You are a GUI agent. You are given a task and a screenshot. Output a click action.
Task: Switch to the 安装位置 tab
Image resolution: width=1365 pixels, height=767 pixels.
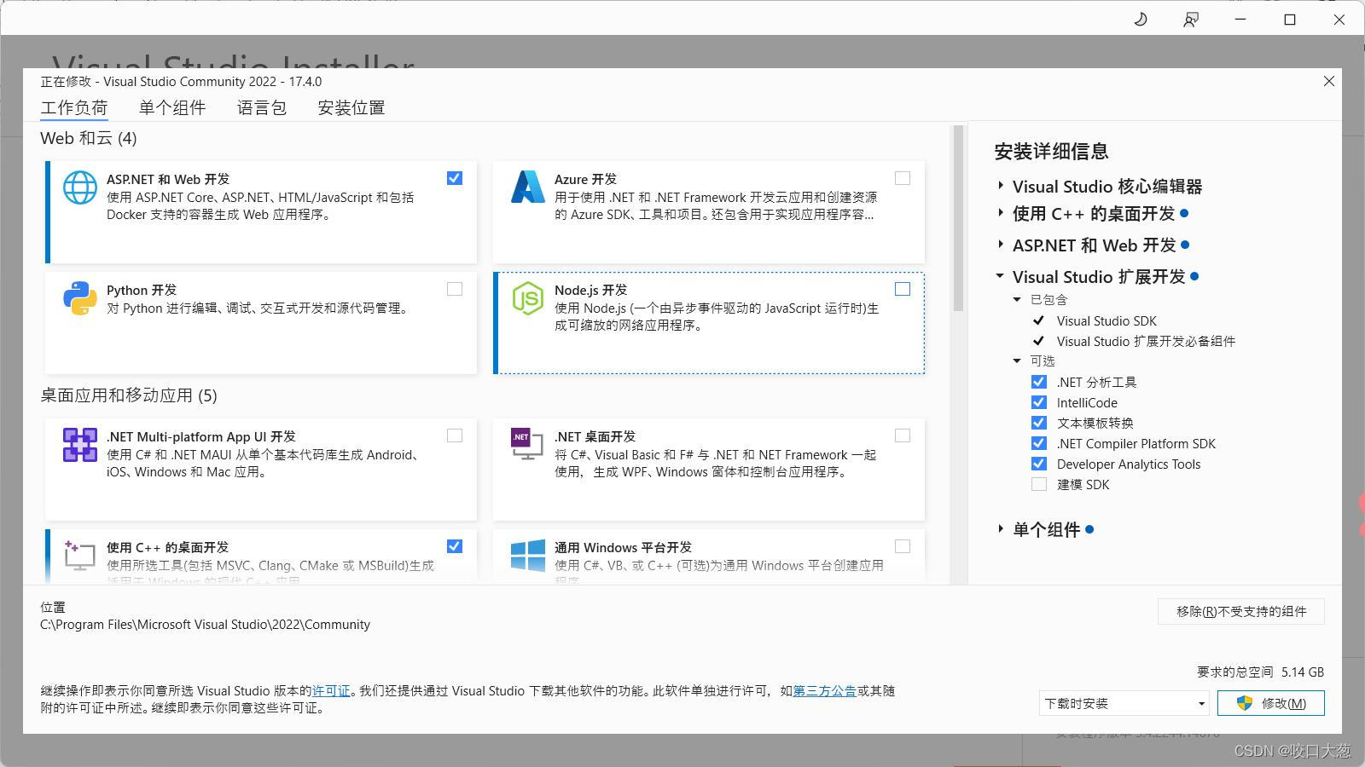[351, 108]
